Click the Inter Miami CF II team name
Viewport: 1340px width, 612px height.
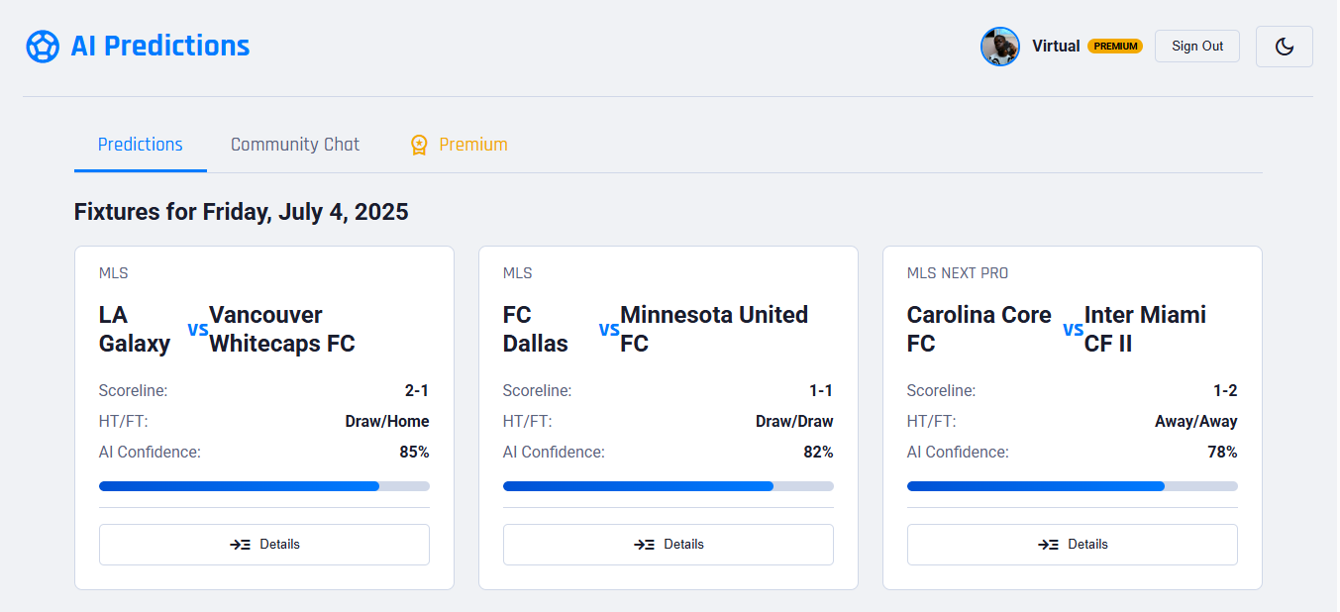pos(1145,329)
